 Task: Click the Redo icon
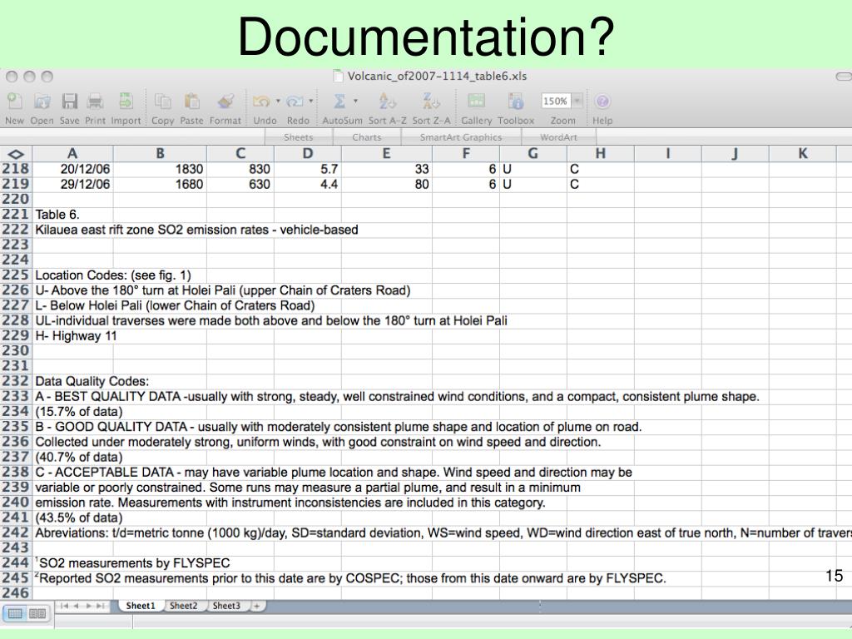click(x=295, y=101)
